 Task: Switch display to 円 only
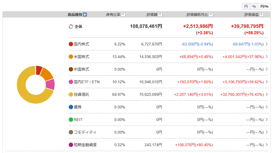(x=246, y=6)
